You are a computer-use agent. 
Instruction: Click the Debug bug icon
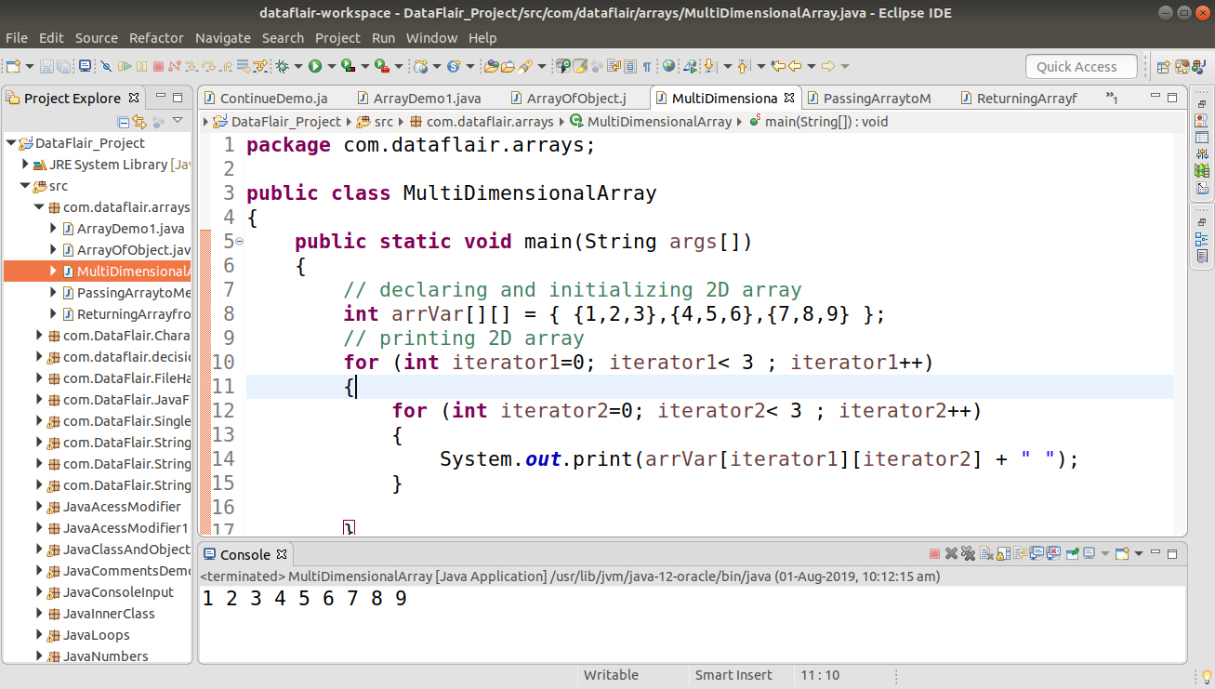[282, 66]
